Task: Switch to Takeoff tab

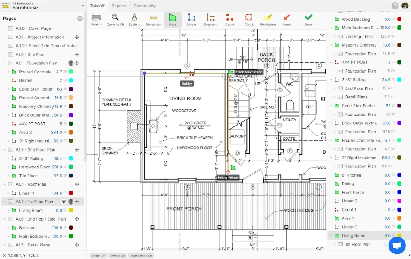Action: [x=97, y=6]
